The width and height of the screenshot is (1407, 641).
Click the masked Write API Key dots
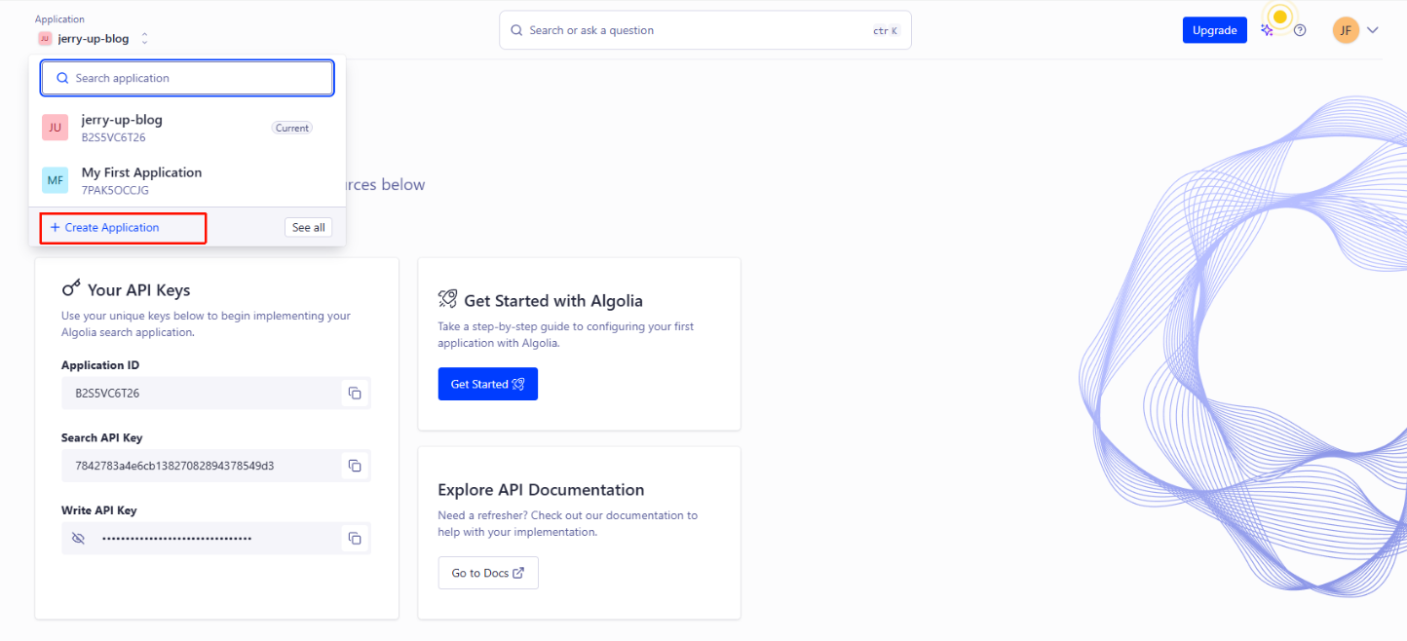176,538
